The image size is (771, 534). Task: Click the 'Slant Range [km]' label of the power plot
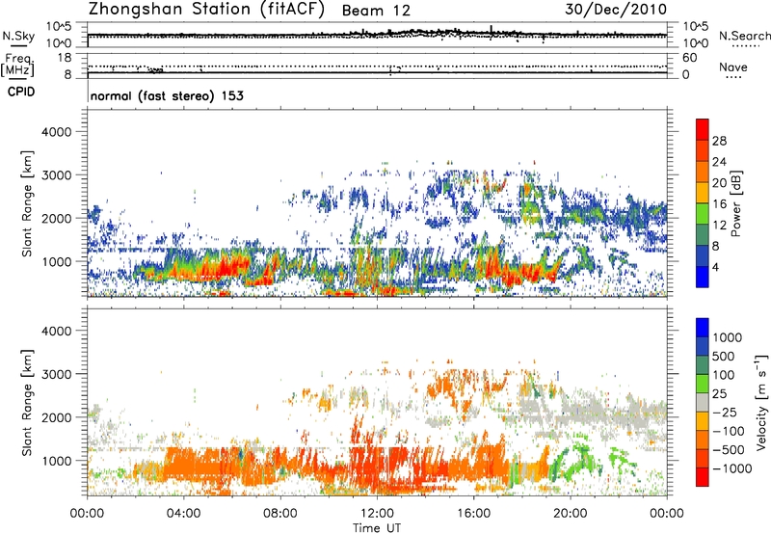pyautogui.click(x=27, y=203)
